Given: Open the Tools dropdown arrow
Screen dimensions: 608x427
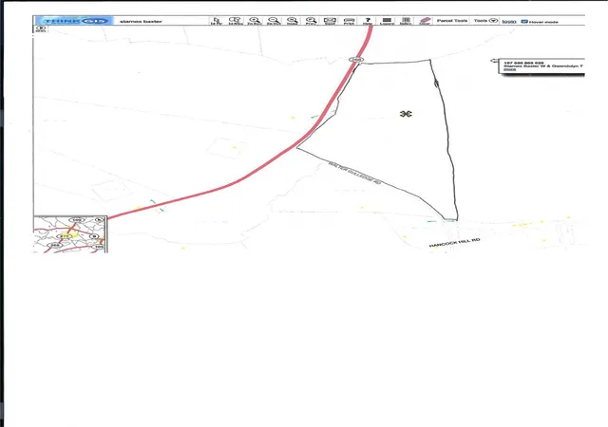Looking at the screenshot, I should (x=493, y=21).
